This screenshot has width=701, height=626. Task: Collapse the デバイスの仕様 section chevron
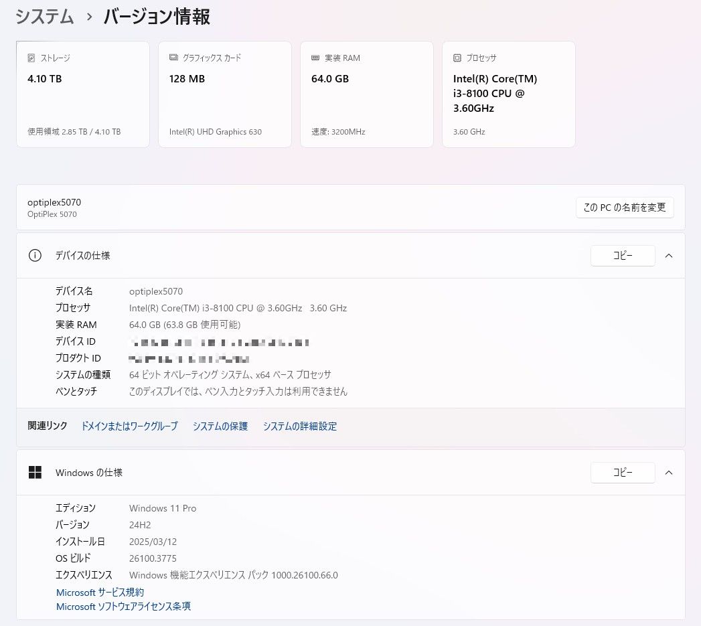pos(669,256)
